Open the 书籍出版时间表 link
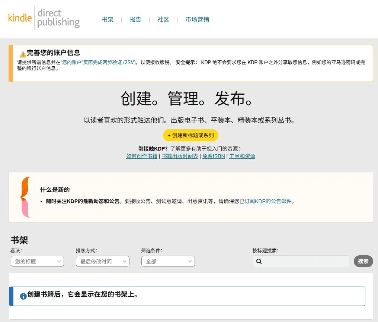Image resolution: width=378 pixels, height=322 pixels. pos(180,156)
